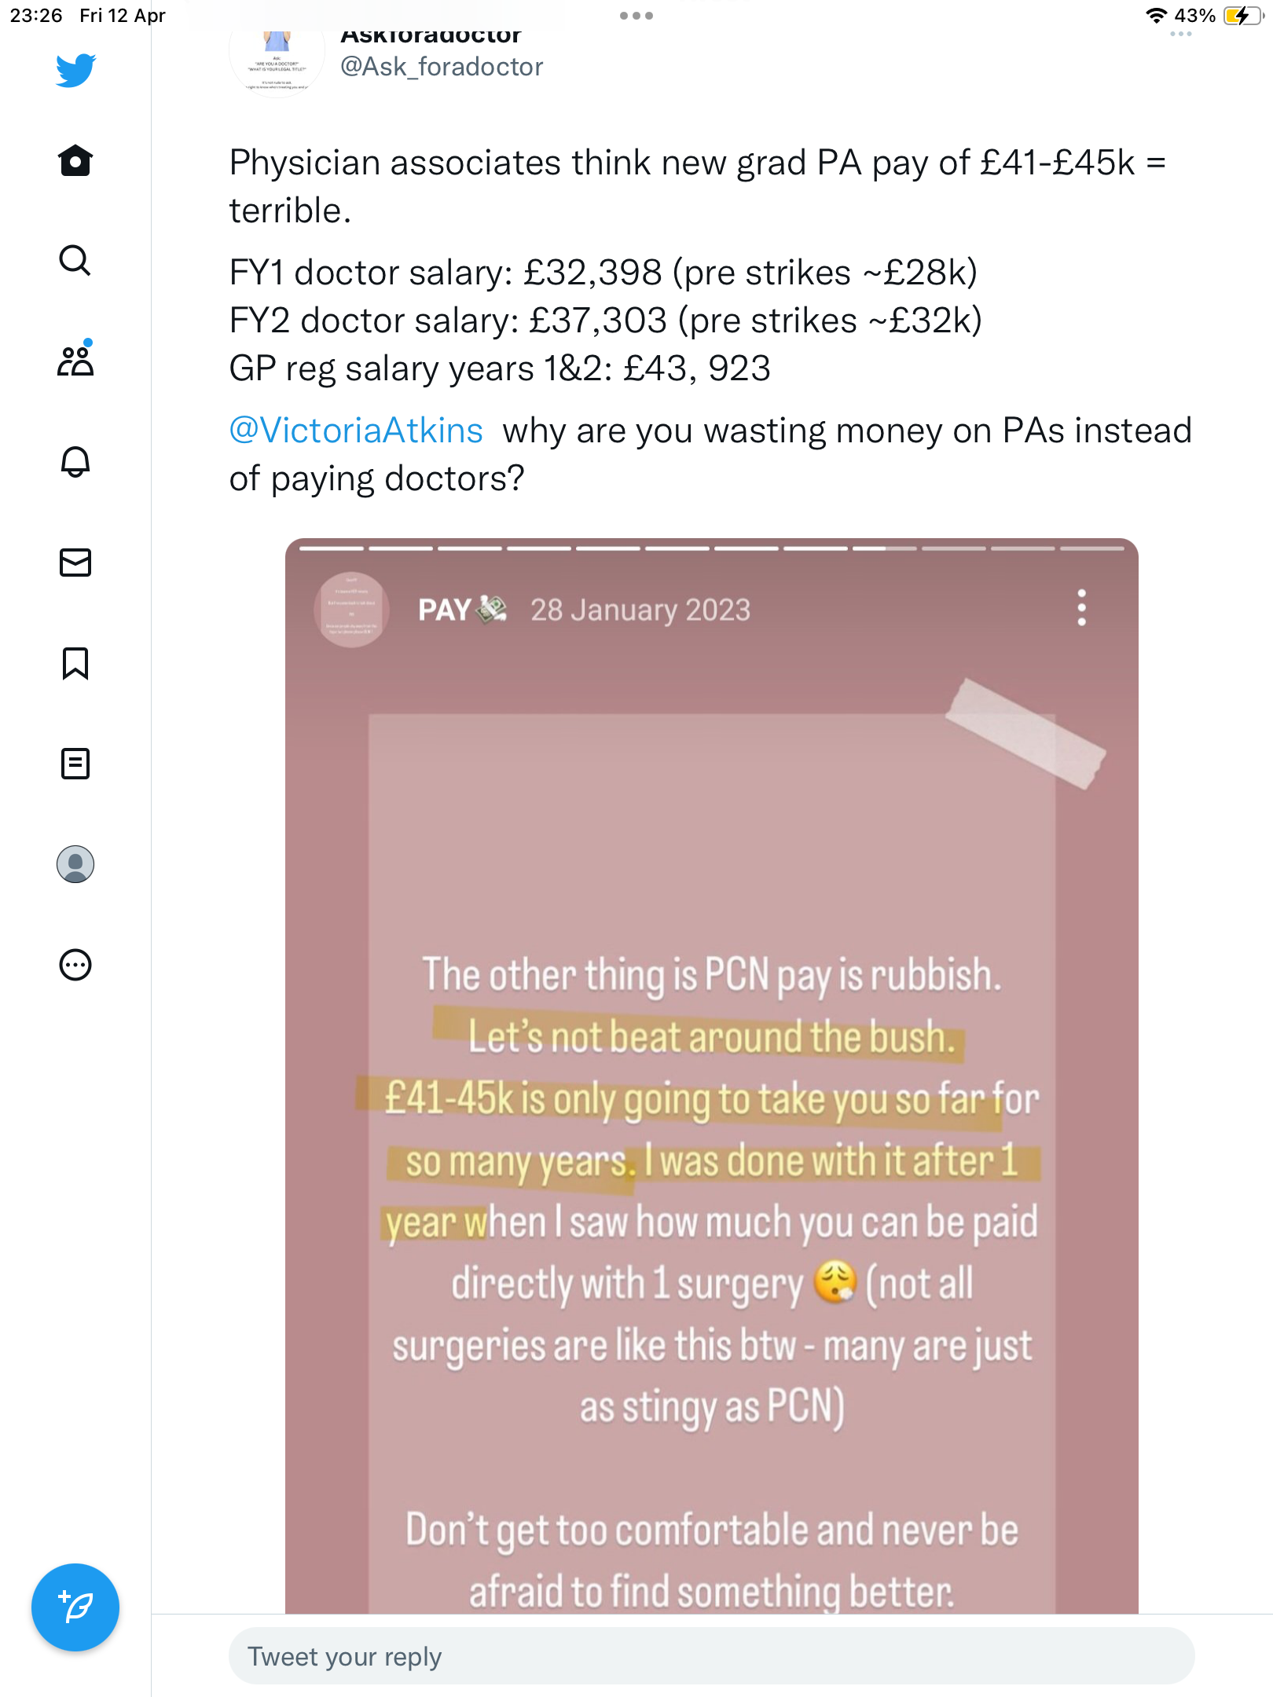
Task: Open tweet options three-dot menu
Action: [1181, 34]
